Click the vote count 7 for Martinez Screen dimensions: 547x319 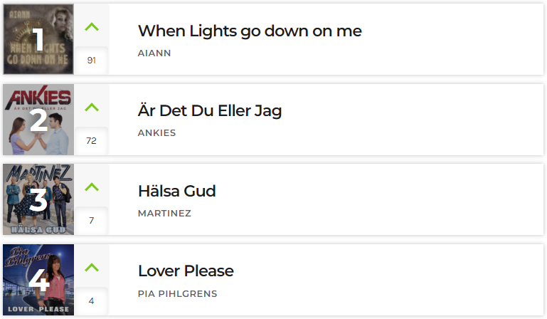click(x=91, y=221)
